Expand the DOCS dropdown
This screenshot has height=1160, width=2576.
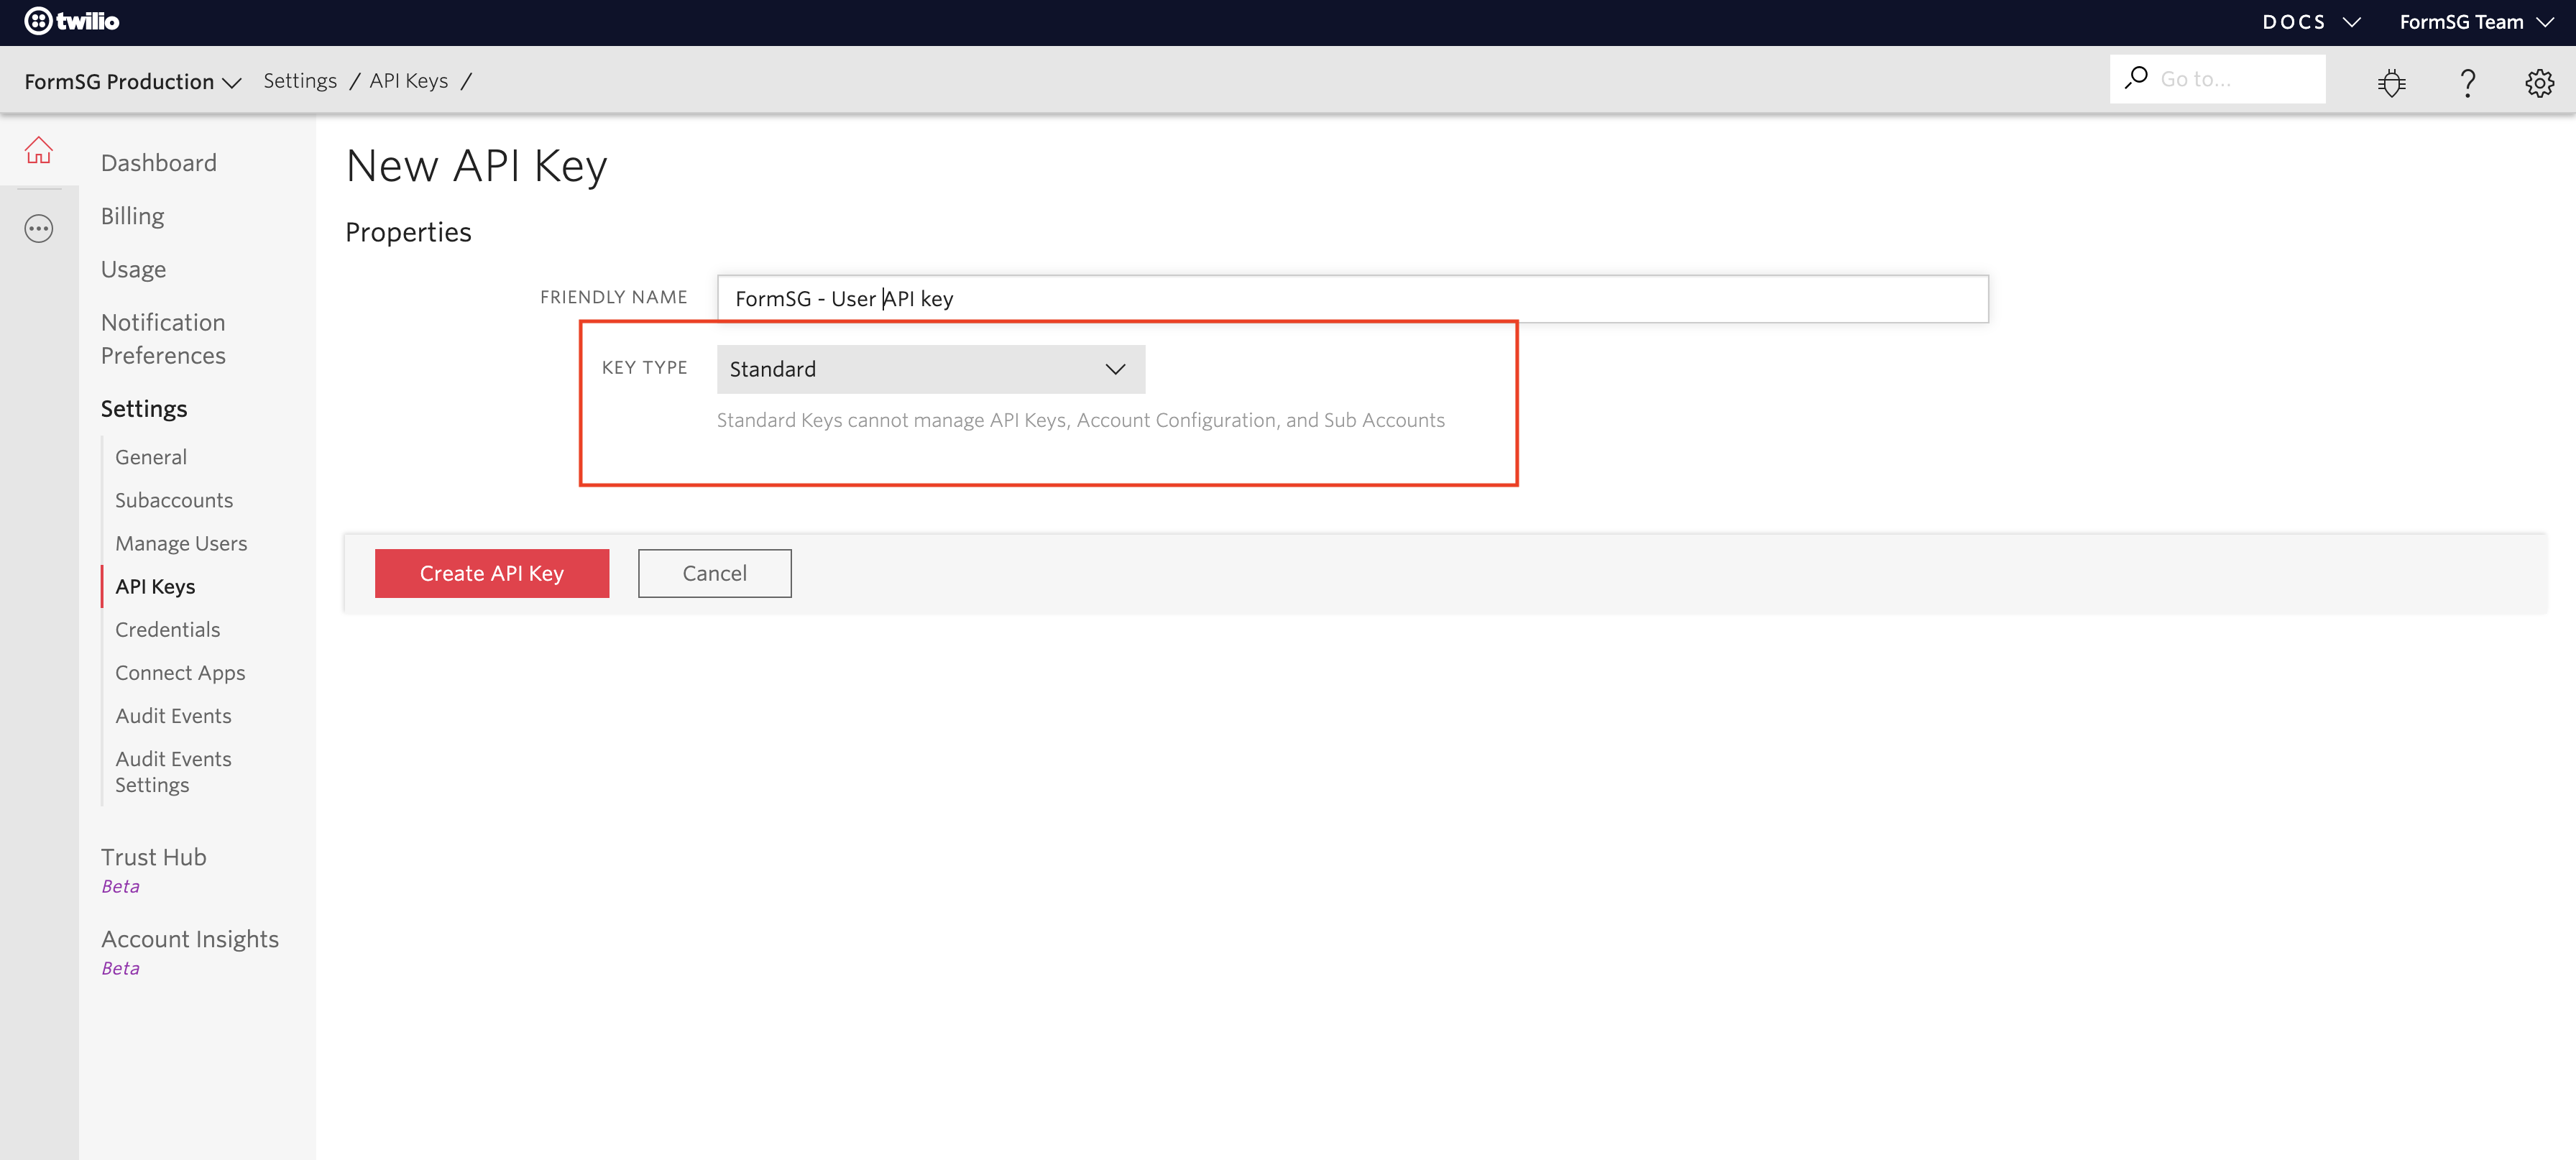pos(2311,22)
